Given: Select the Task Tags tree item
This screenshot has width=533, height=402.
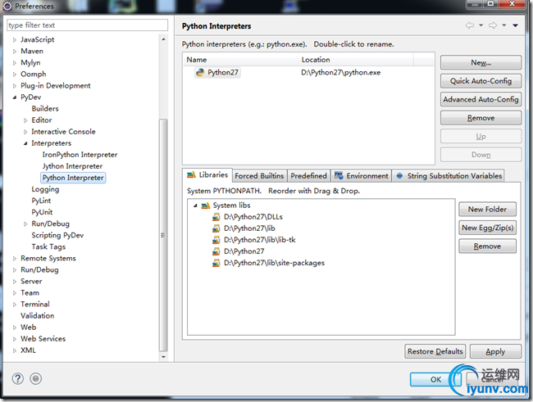Looking at the screenshot, I should click(48, 246).
